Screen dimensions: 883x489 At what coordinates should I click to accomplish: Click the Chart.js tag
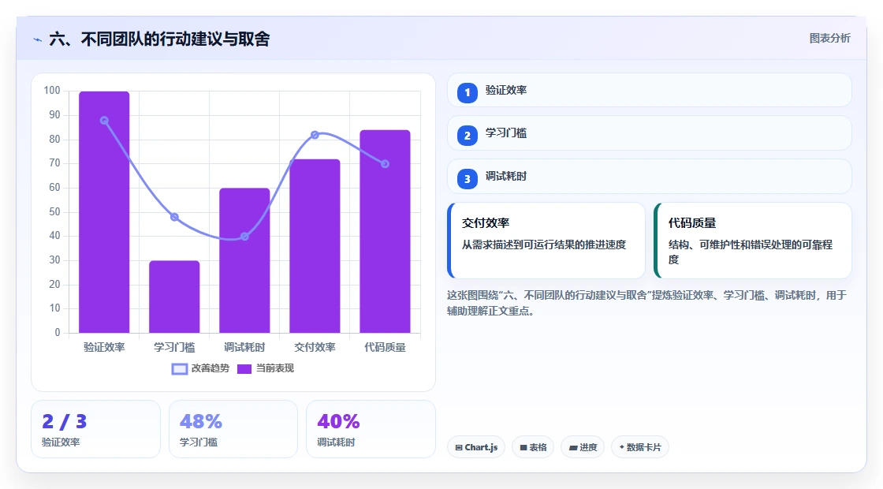pyautogui.click(x=476, y=447)
